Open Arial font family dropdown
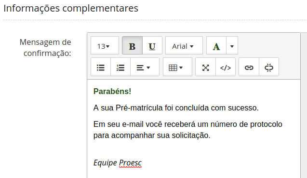The width and height of the screenshot is (307, 178). [x=184, y=45]
